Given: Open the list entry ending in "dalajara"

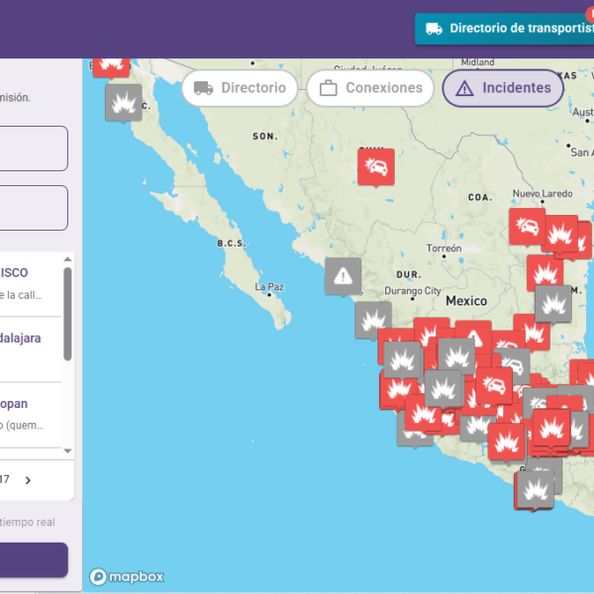Looking at the screenshot, I should 30,348.
